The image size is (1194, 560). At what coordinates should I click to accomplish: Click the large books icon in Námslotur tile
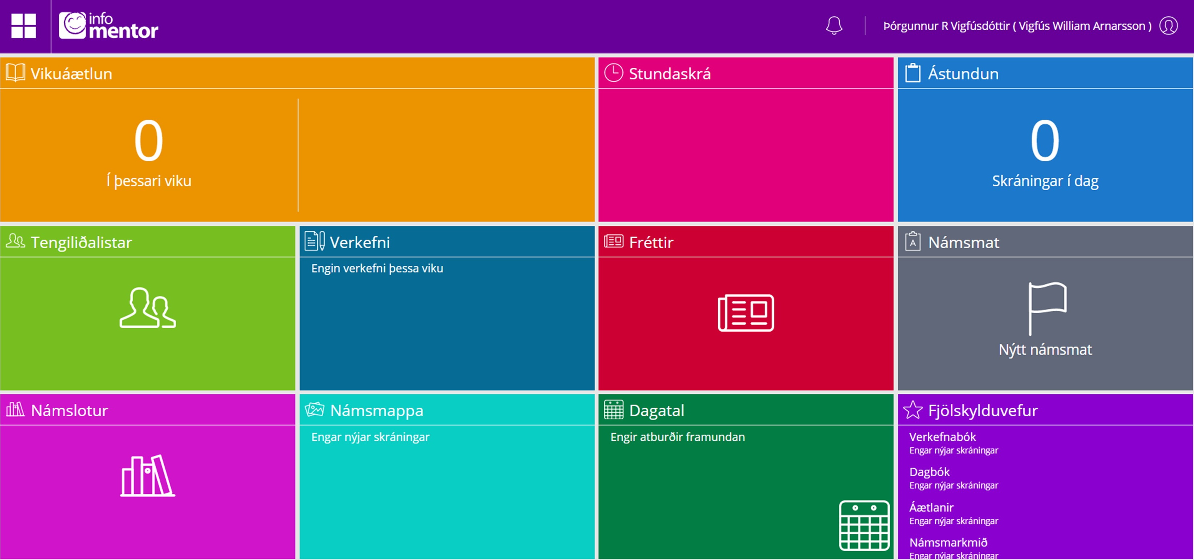[x=147, y=476]
